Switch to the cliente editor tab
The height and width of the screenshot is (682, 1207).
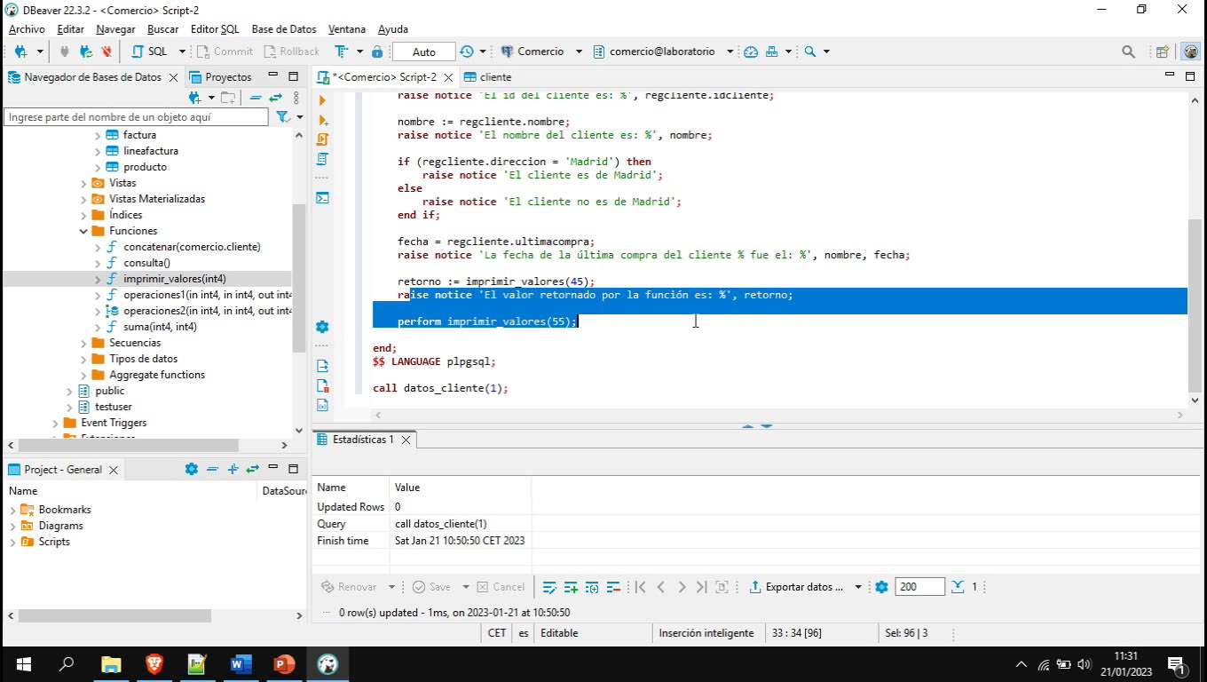pos(487,77)
